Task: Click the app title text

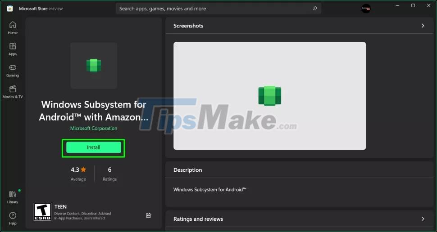Action: click(94, 111)
